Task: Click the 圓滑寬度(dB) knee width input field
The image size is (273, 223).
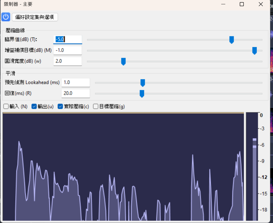Action: [68, 61]
